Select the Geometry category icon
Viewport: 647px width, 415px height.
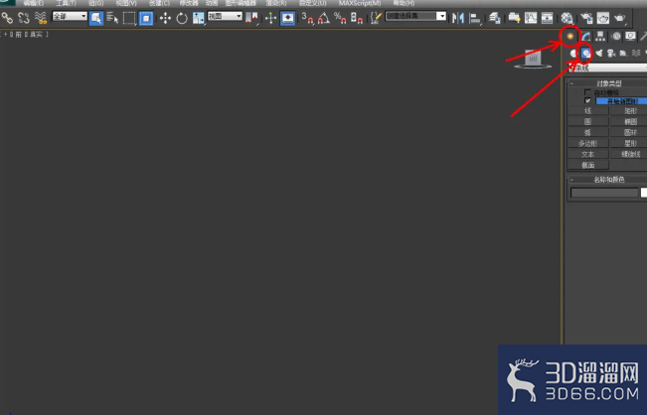click(573, 54)
